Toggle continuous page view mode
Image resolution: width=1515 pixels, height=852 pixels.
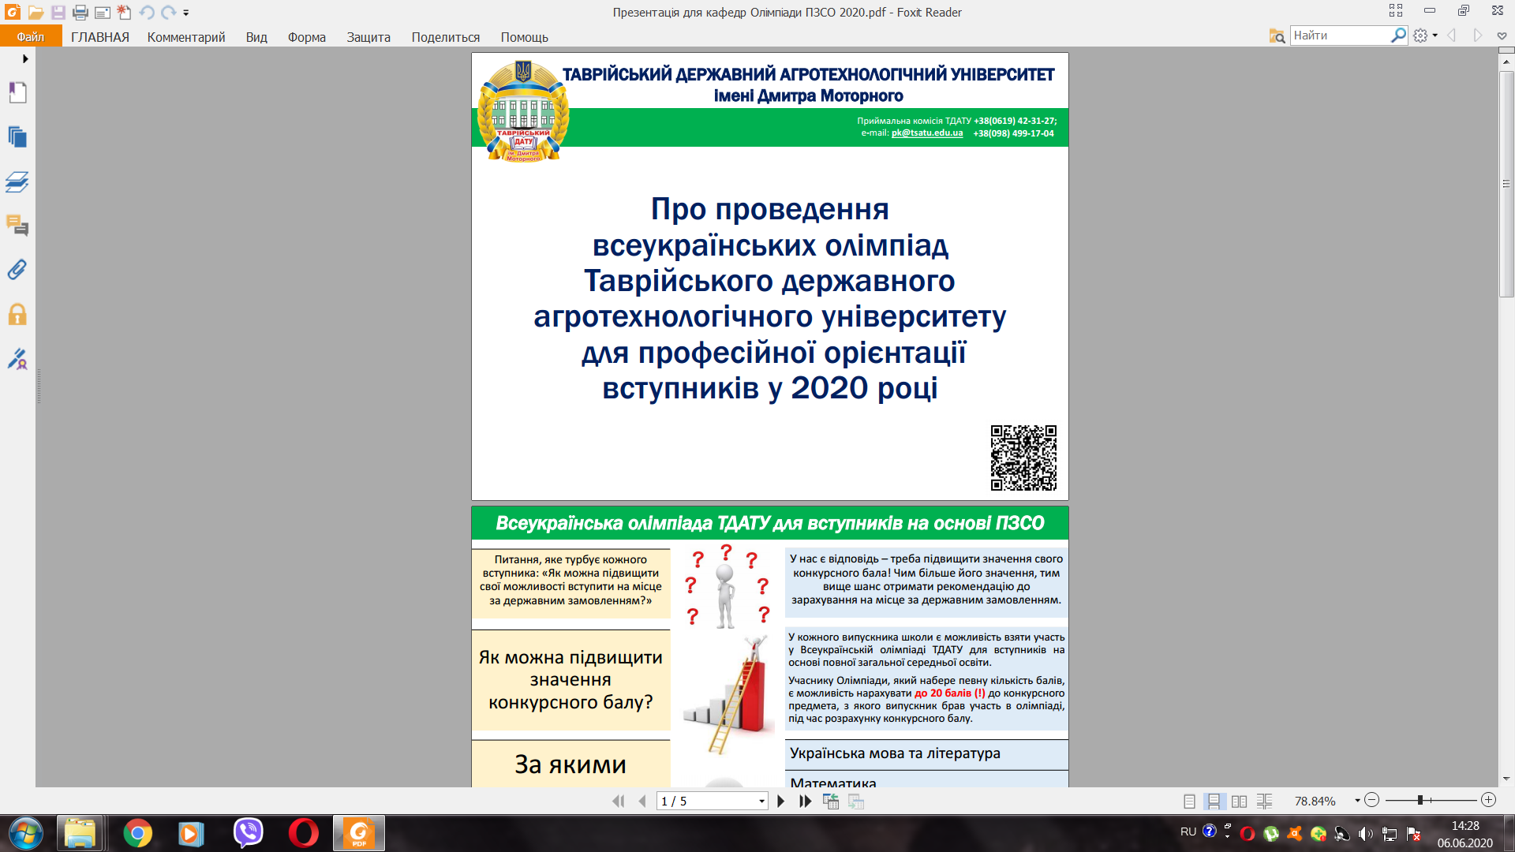1214,801
